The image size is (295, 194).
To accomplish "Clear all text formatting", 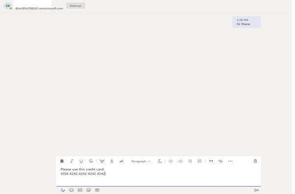I will point(160,161).
